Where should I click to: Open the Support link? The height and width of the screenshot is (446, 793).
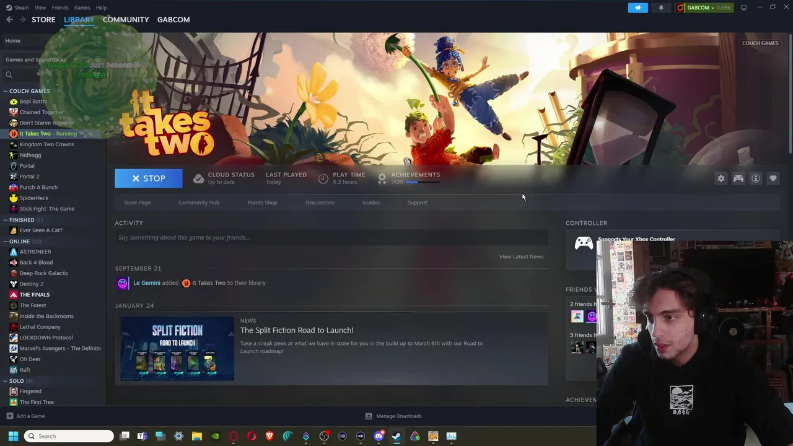[x=417, y=203]
